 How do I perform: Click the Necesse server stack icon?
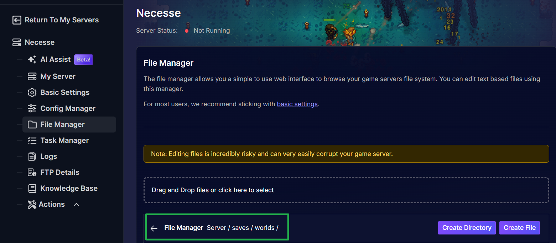16,42
